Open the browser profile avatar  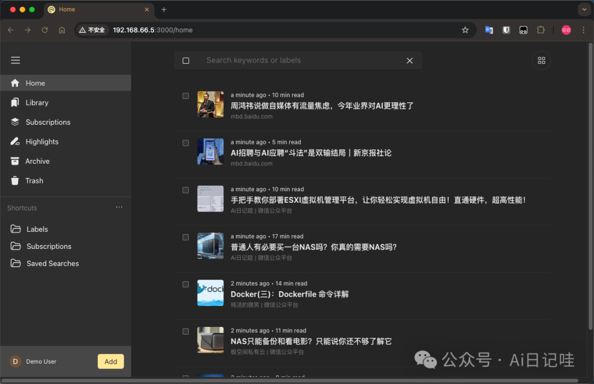pos(566,30)
